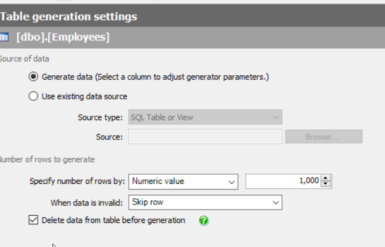The width and height of the screenshot is (385, 247).
Task: Decrease row count with the down spinner arrow
Action: click(x=326, y=184)
